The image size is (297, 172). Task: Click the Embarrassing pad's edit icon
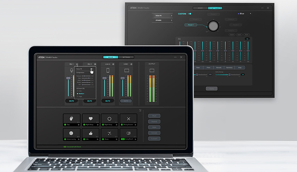click(x=79, y=139)
